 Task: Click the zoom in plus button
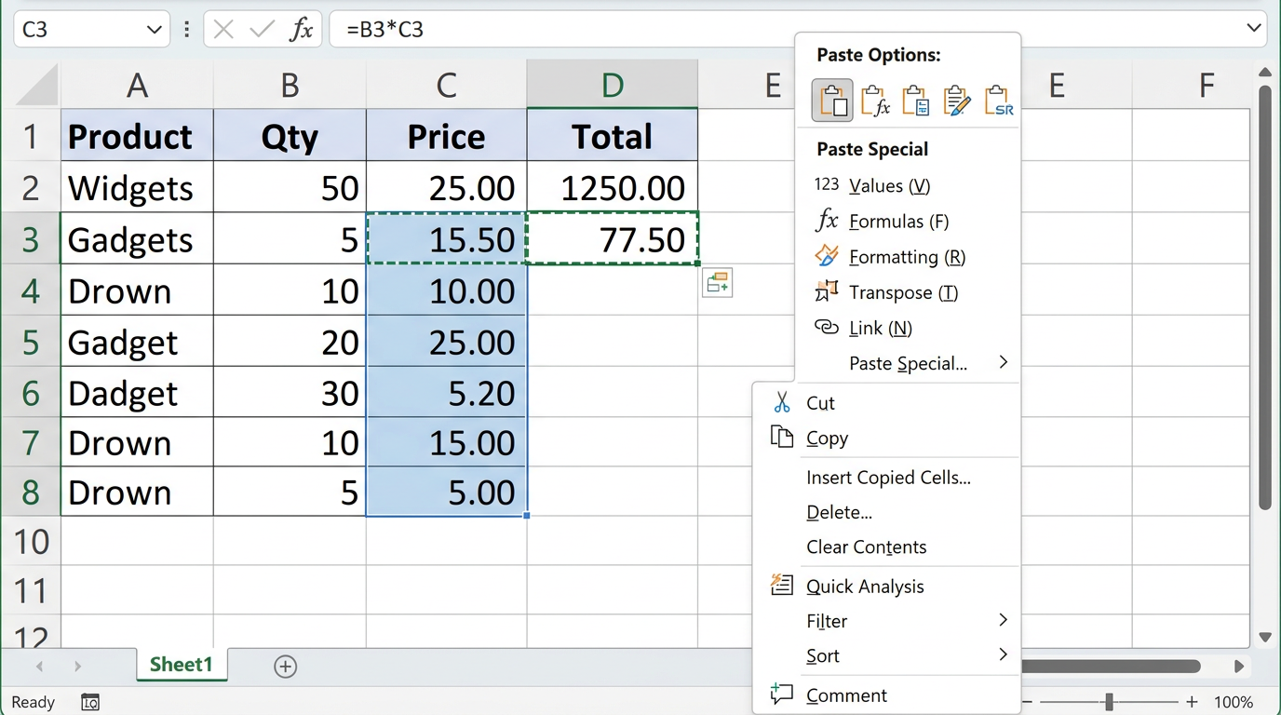point(1192,702)
